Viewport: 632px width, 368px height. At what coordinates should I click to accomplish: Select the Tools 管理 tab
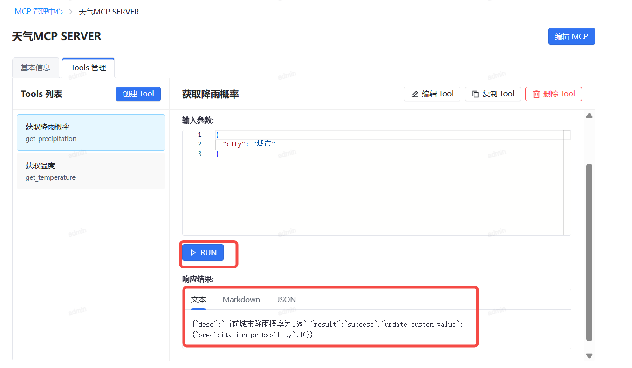[89, 68]
